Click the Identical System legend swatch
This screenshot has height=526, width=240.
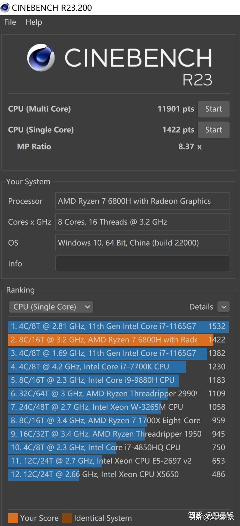tap(67, 518)
